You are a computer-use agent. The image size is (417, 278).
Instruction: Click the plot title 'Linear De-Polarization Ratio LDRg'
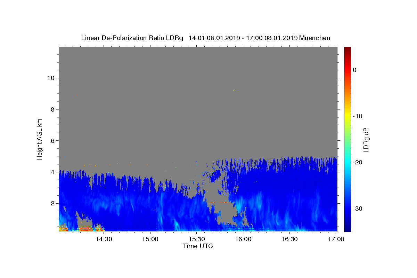(132, 38)
